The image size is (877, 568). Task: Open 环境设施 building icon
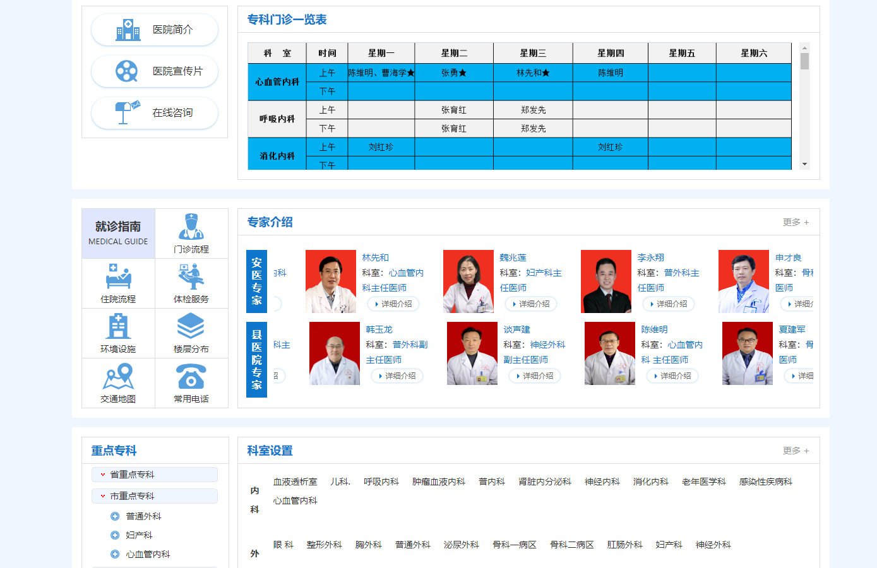pyautogui.click(x=118, y=326)
